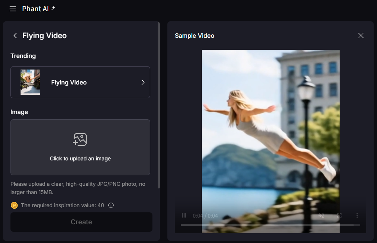Click the left panel vertical scrollbar

pos(159,105)
